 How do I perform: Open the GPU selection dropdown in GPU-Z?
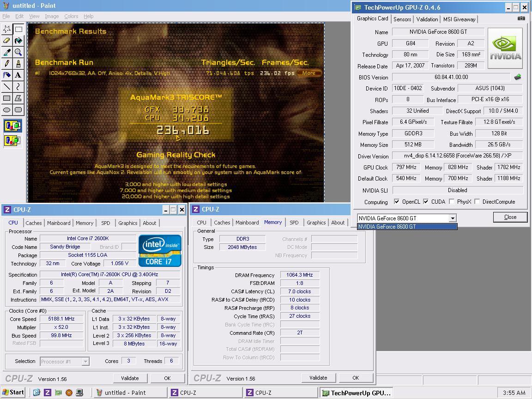click(453, 218)
